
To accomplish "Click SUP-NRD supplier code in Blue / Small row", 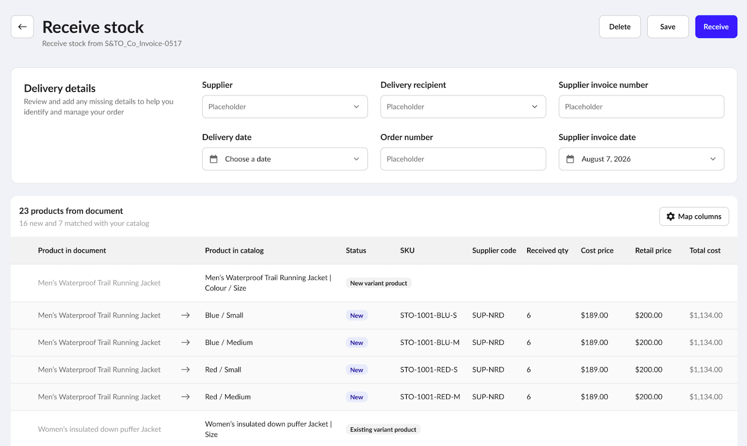I will [x=488, y=315].
